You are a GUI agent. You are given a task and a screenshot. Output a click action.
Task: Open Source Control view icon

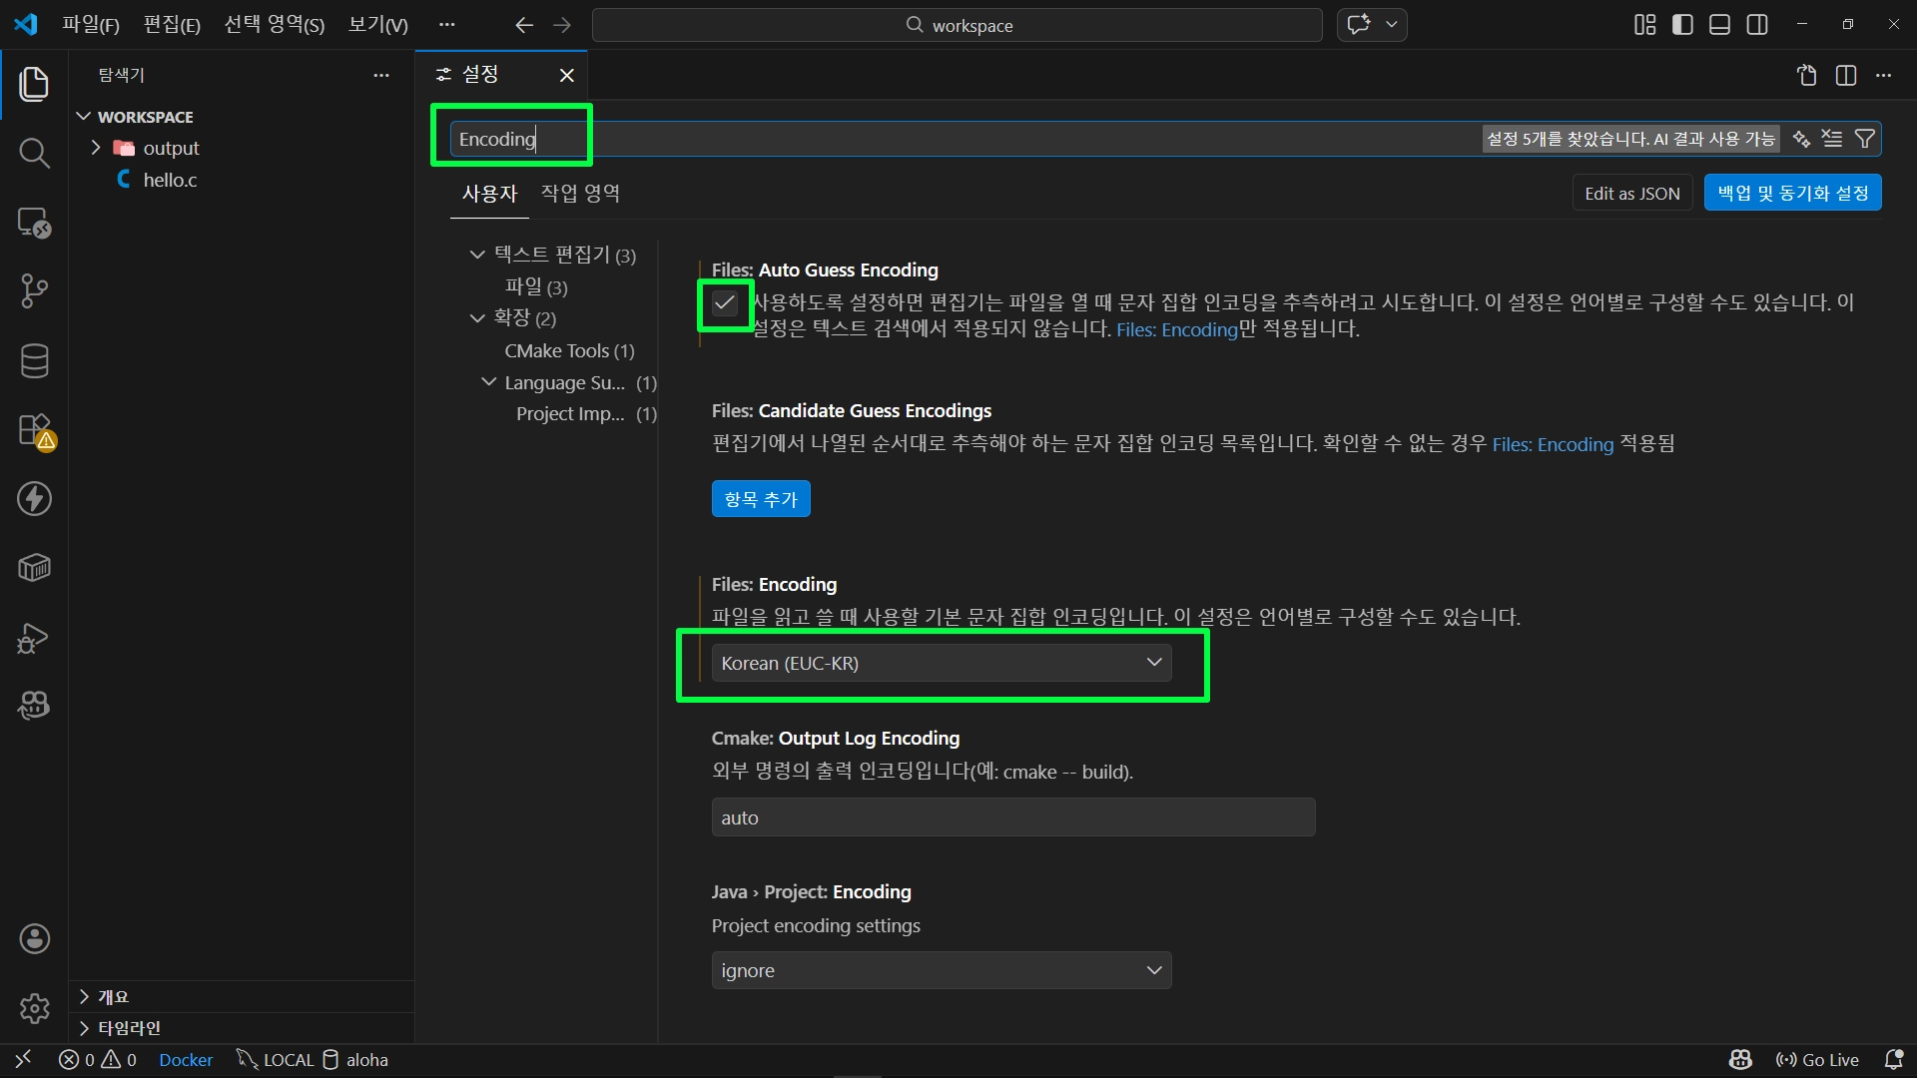tap(34, 291)
